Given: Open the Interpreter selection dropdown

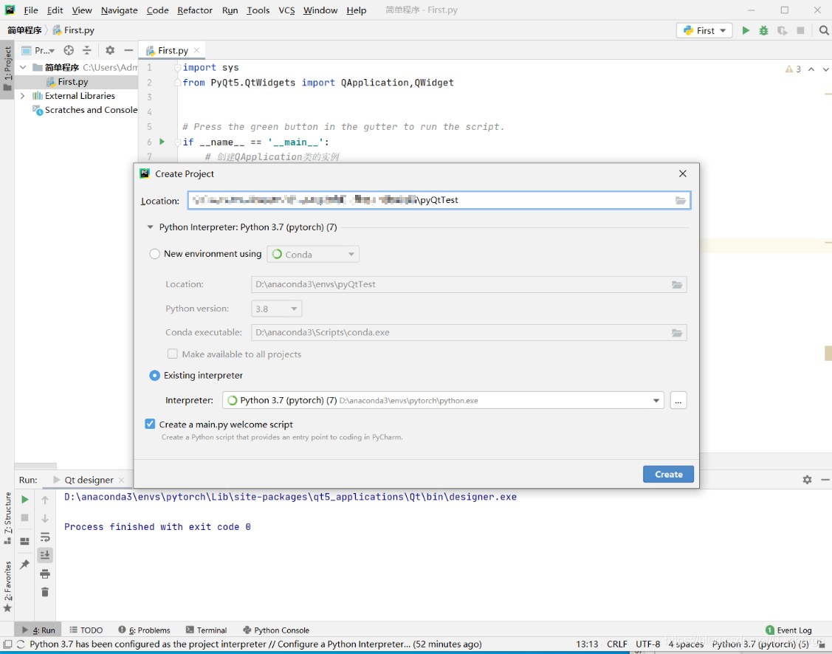Looking at the screenshot, I should 656,399.
